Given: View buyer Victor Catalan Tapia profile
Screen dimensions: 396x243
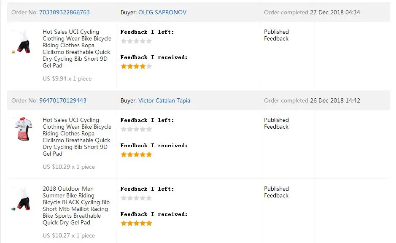Looking at the screenshot, I should [164, 100].
